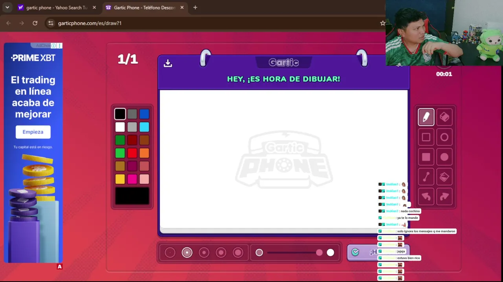Click the 00:01 countdown timer
503x282 pixels.
tap(444, 74)
